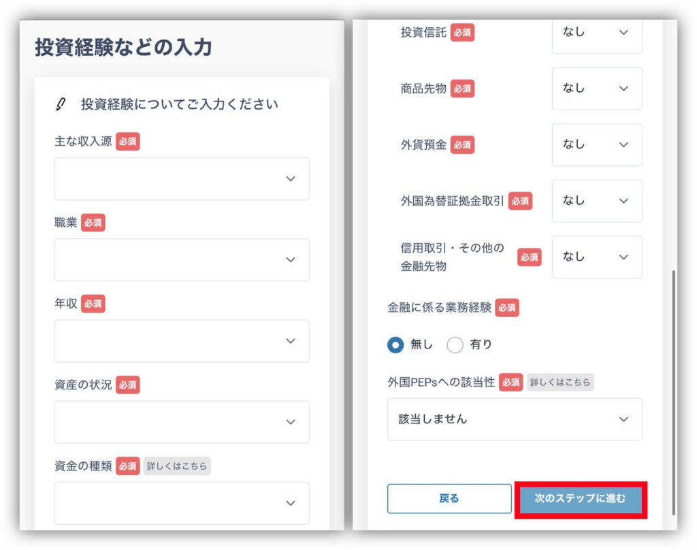
Task: Open the 年収 dropdown
Action: coord(182,341)
